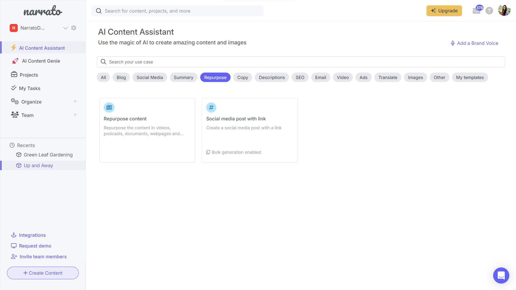Open the help question mark icon
The height and width of the screenshot is (290, 516).
(x=489, y=11)
